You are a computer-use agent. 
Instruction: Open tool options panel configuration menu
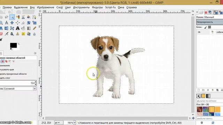35,53
